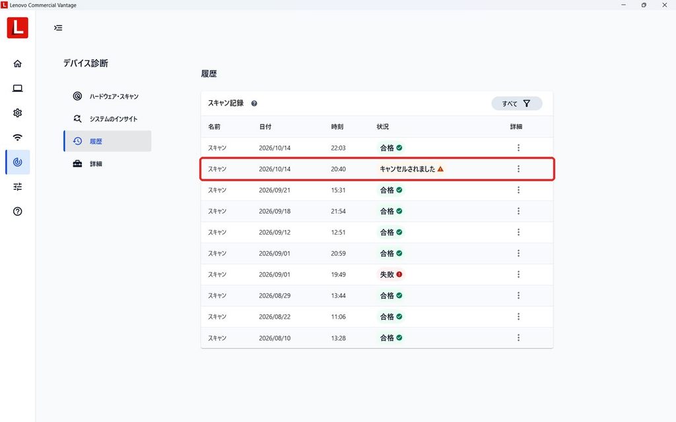Select the 履歴 menu item
Viewport: 676px width, 422px height.
(108, 141)
